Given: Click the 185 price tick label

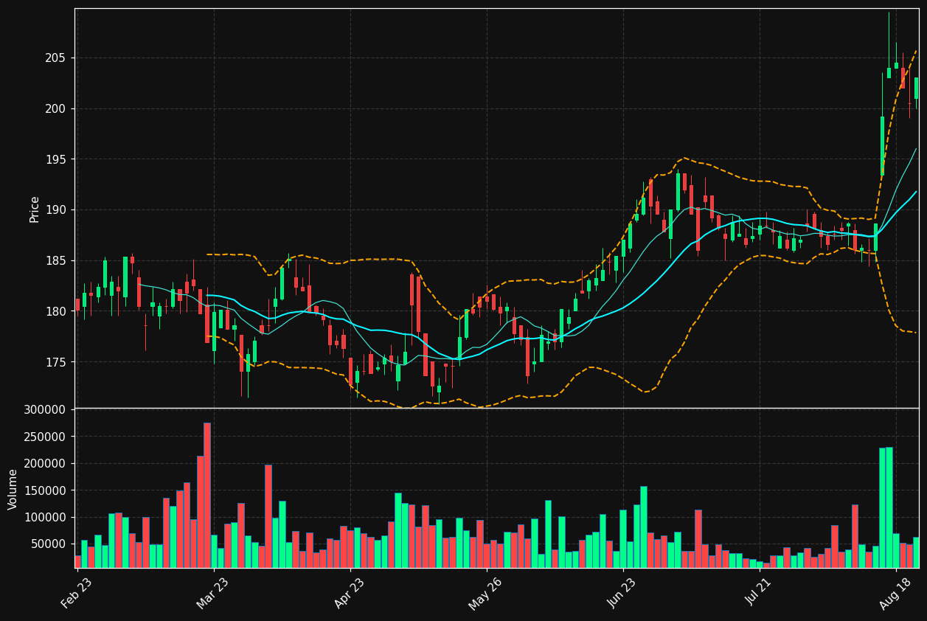Looking at the screenshot, I should coord(56,261).
